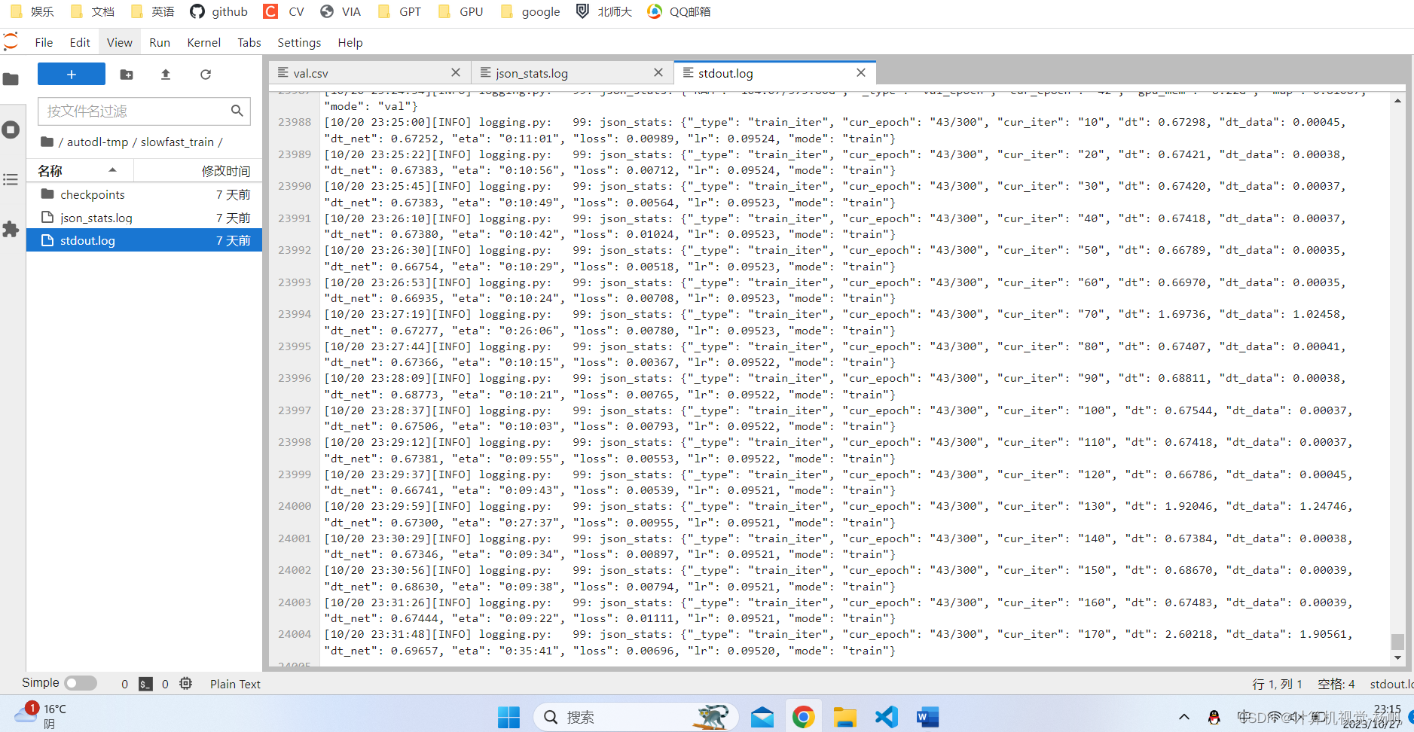Image resolution: width=1414 pixels, height=732 pixels.
Task: Close the stdout.log tab
Action: coord(861,72)
